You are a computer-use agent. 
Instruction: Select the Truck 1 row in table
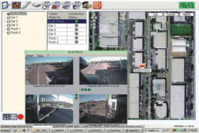[67, 38]
